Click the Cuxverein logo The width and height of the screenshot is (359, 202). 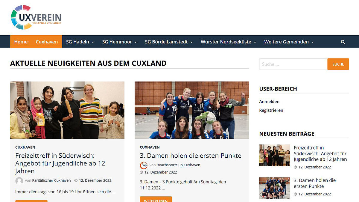click(x=36, y=17)
